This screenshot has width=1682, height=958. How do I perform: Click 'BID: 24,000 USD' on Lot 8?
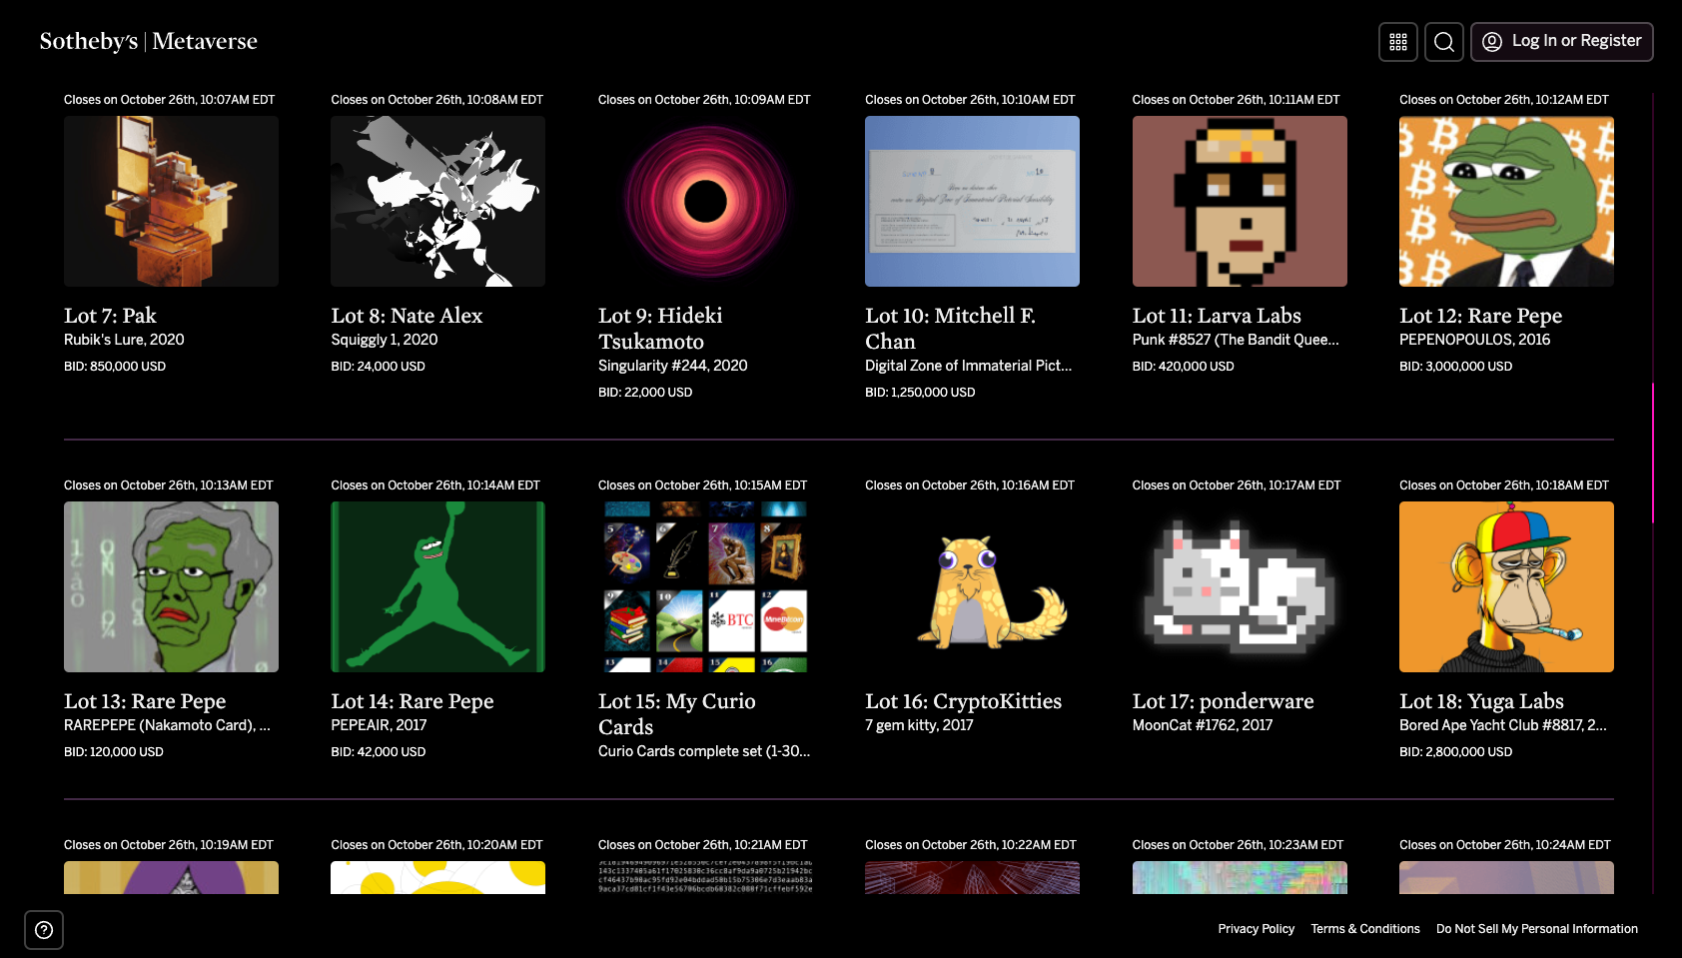[378, 367]
